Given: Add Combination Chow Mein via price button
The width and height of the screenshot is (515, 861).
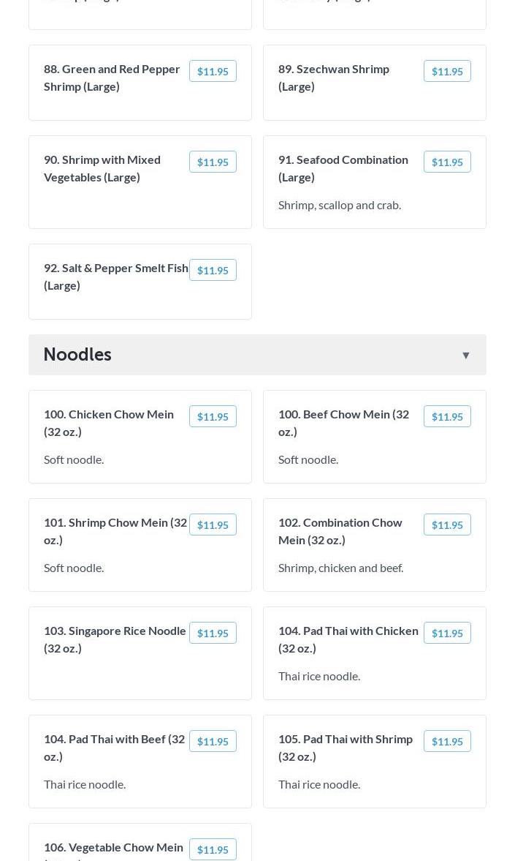Looking at the screenshot, I should [x=447, y=525].
